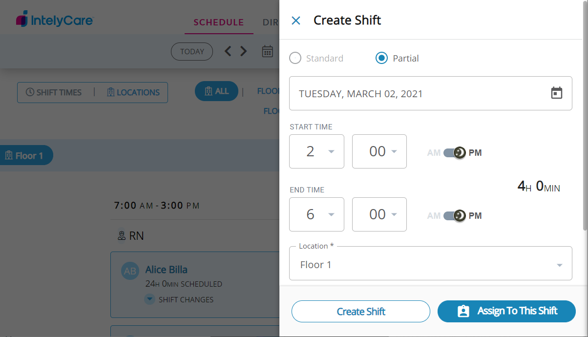Open the date picker calendar icon

tap(557, 93)
